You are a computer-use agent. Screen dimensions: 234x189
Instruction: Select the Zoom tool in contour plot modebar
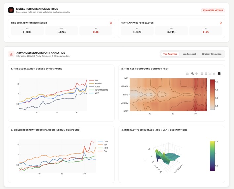(192, 74)
